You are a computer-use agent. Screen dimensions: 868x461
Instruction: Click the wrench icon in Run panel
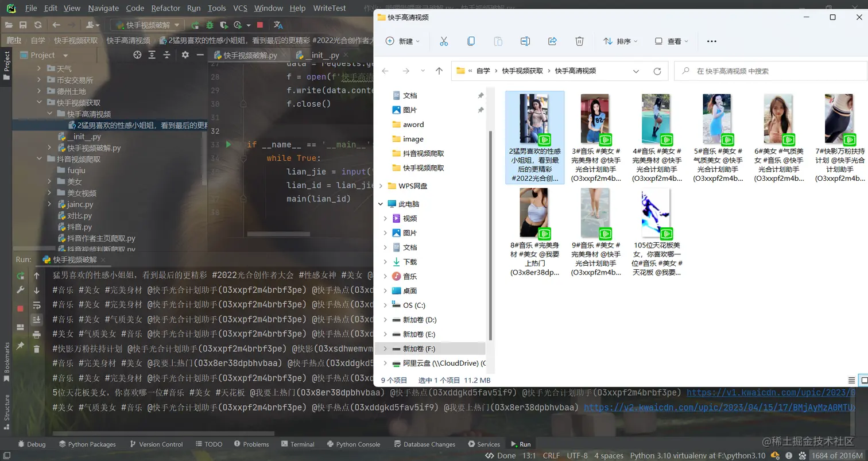pos(20,290)
